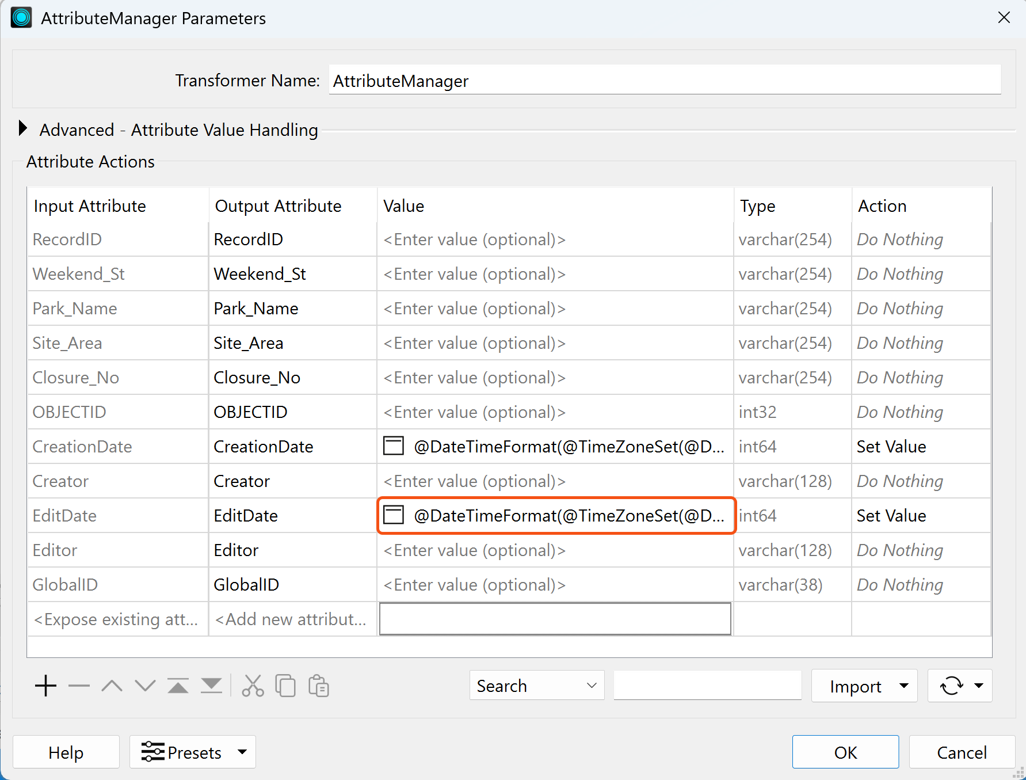Move selected row to the bottom
Screen dimensions: 1026x780
coord(211,686)
